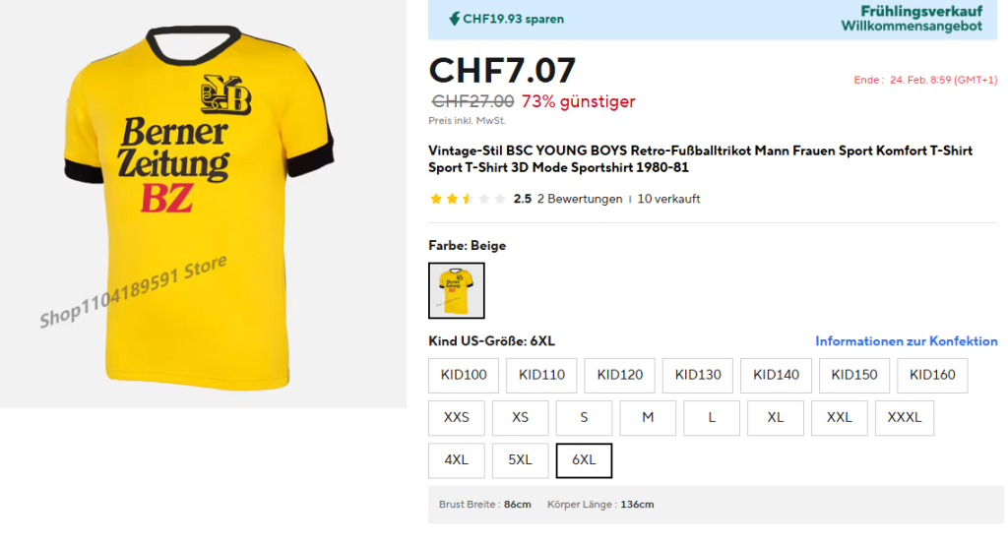This screenshot has width=1008, height=545.
Task: Select size XL
Action: (x=776, y=418)
